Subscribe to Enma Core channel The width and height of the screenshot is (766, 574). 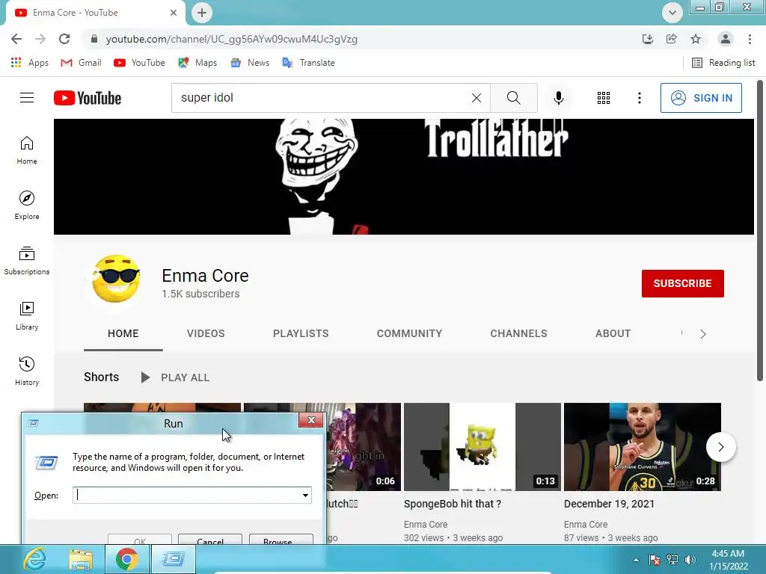click(682, 283)
